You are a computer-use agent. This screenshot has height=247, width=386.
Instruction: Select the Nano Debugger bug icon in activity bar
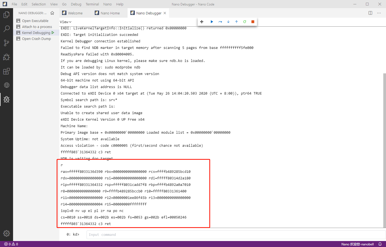click(x=7, y=99)
